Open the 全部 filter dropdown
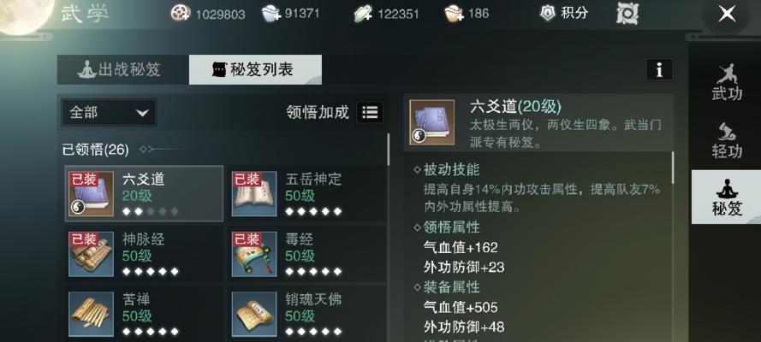Viewport: 761px width, 342px height. tap(109, 112)
